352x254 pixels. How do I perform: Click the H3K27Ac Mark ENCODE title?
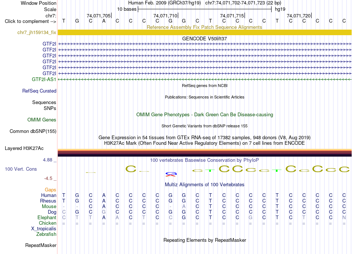(205, 143)
